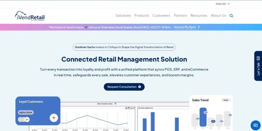Click the arrow icon in Request Consultation button

tap(139, 87)
